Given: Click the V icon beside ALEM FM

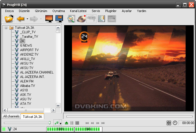Looking at the screenshot, I should (17, 81).
